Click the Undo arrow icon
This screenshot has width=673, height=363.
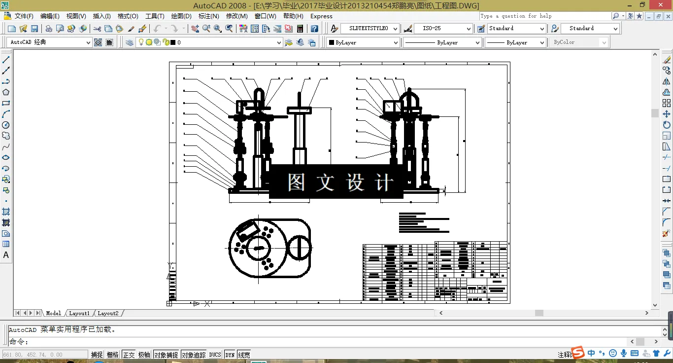click(x=157, y=29)
